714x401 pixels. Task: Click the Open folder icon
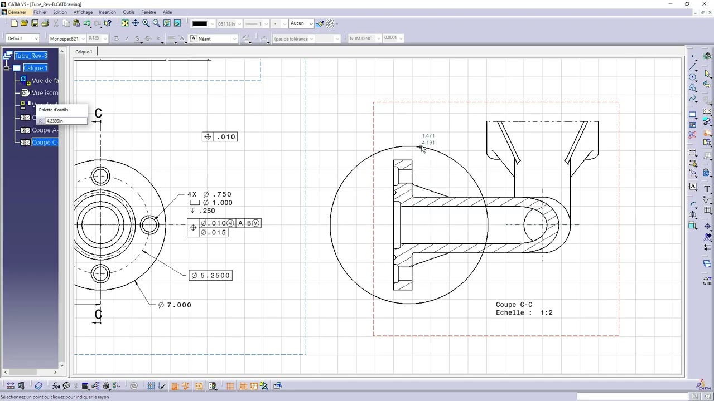[x=24, y=23]
